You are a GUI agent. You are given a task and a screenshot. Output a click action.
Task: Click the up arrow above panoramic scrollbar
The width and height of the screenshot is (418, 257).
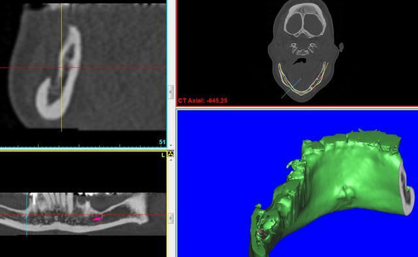(x=171, y=160)
